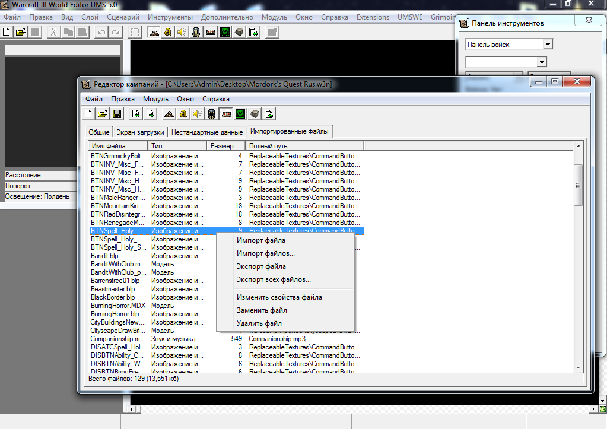Sort list by Тип column header
Image resolution: width=607 pixels, height=429 pixels.
point(177,146)
